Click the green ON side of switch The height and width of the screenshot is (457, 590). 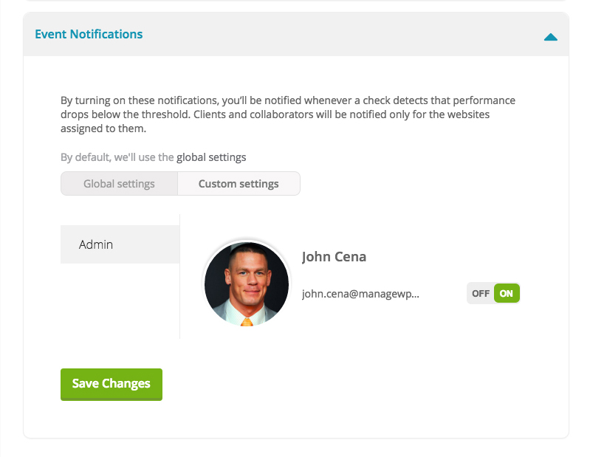(507, 293)
